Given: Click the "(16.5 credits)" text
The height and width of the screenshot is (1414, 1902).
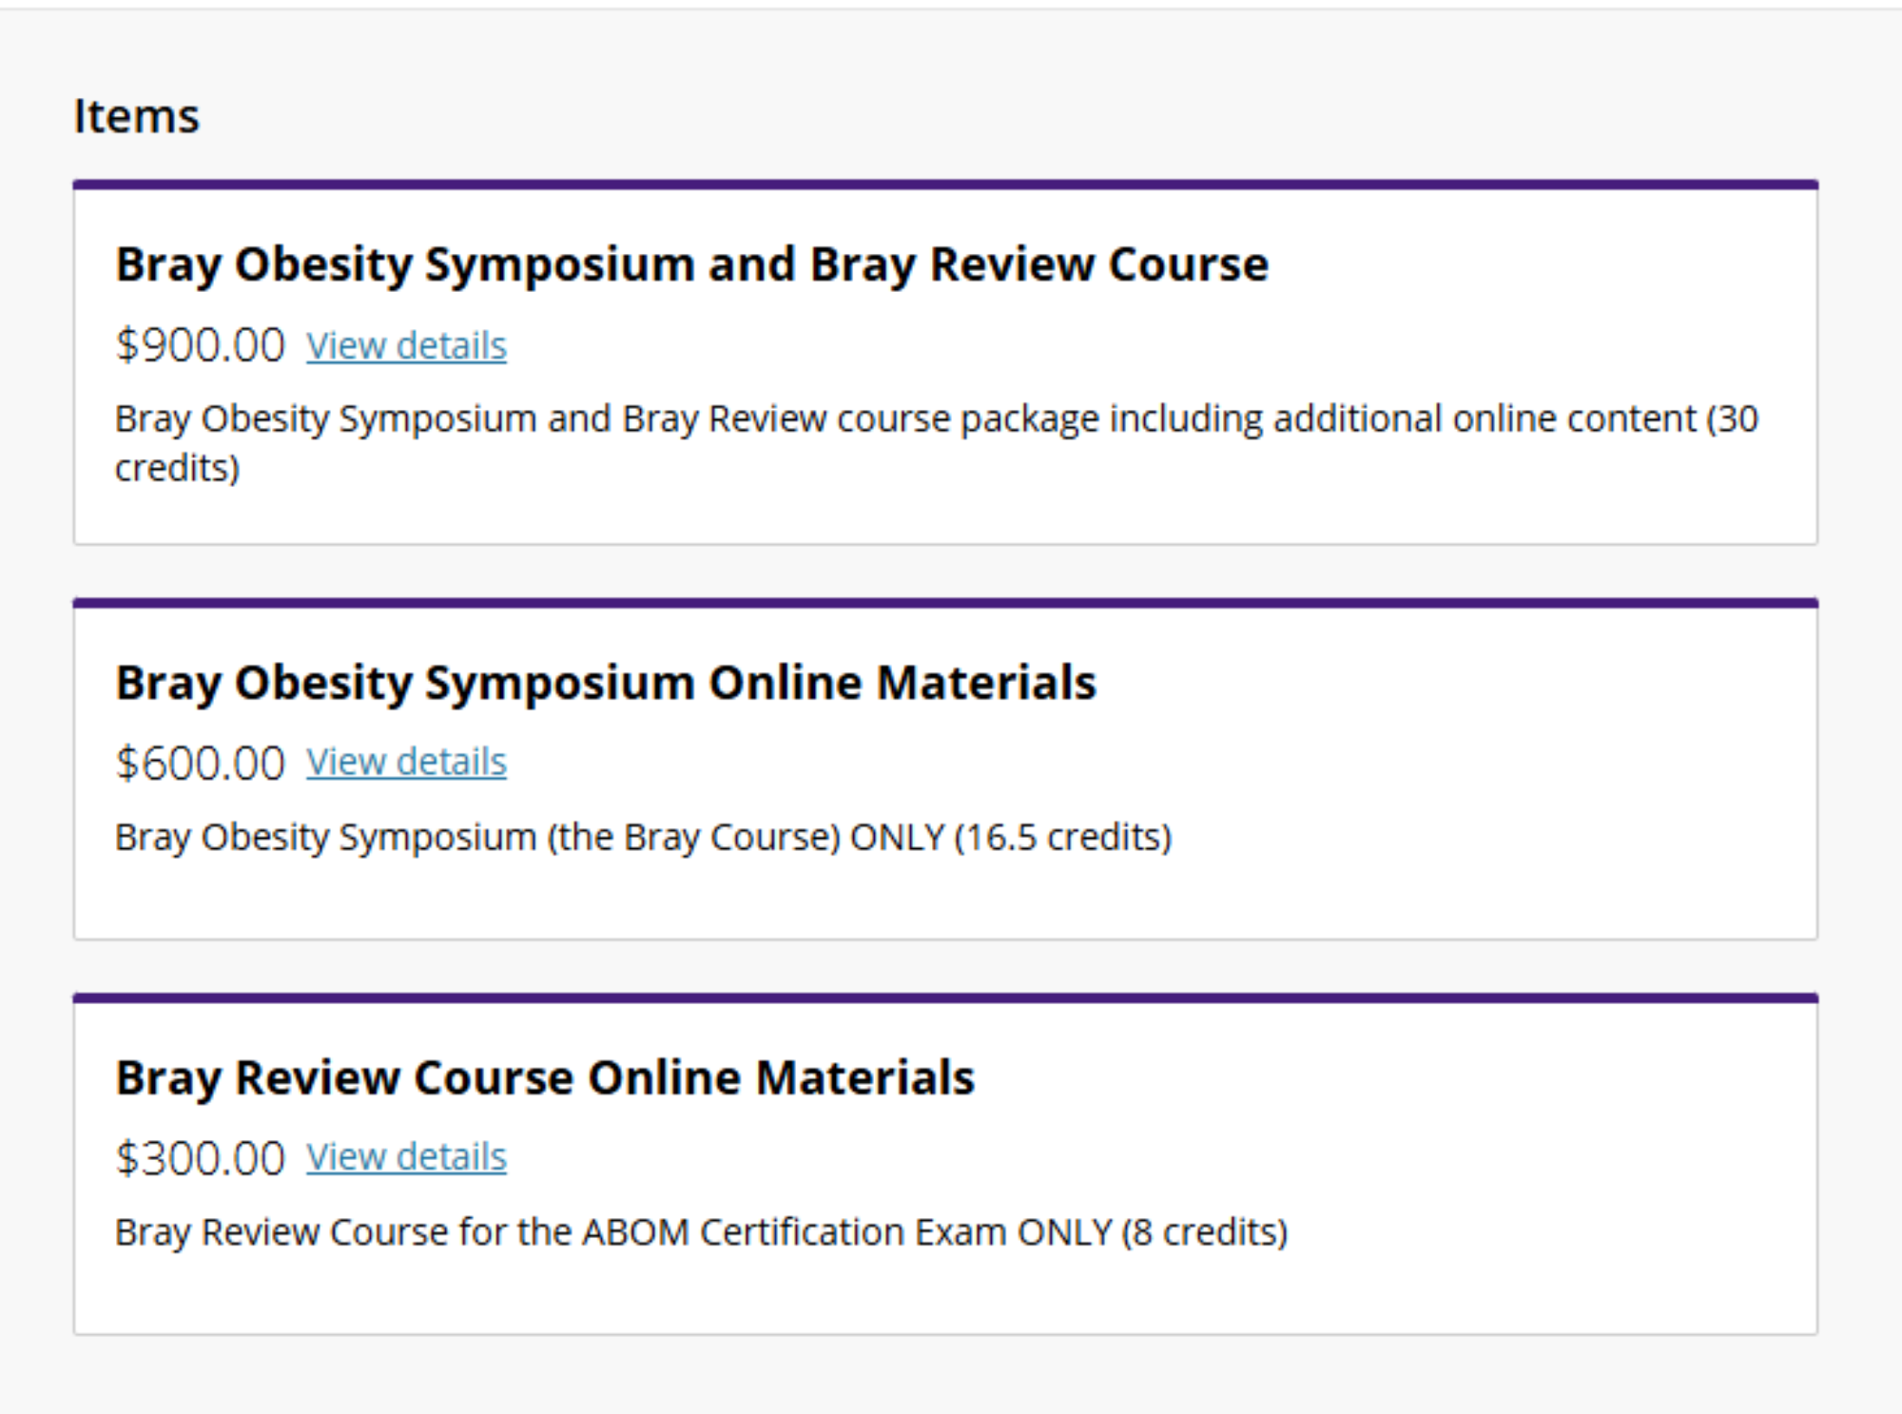Looking at the screenshot, I should (x=1063, y=838).
